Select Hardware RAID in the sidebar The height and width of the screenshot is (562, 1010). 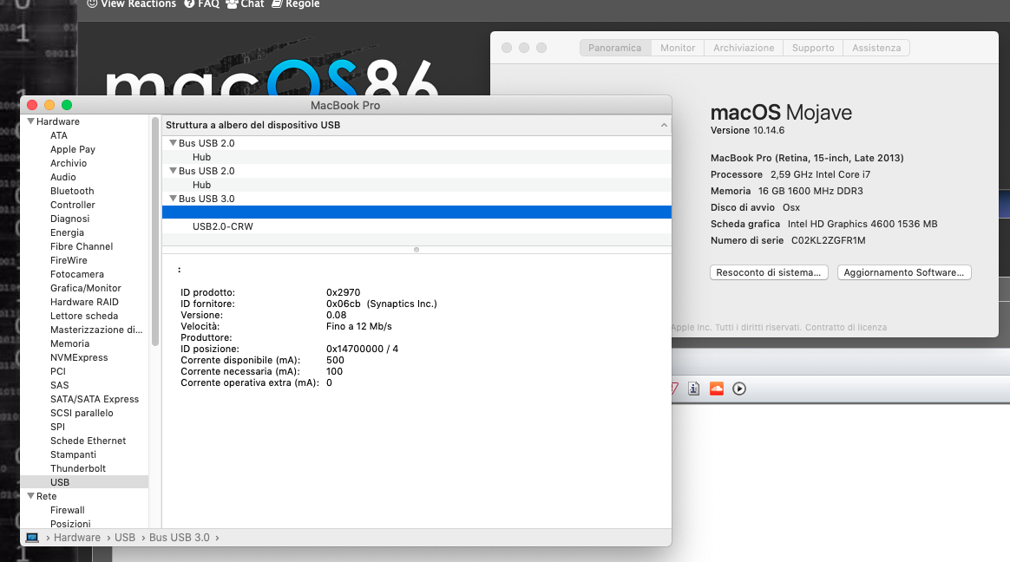[84, 302]
